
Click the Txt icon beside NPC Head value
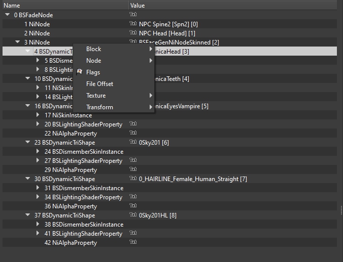pos(133,33)
